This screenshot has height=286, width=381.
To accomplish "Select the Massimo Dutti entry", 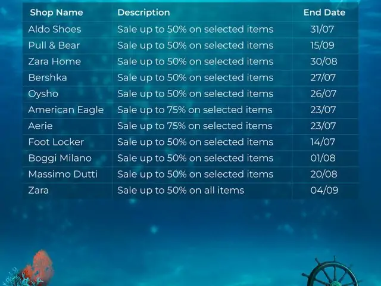I will tap(63, 174).
